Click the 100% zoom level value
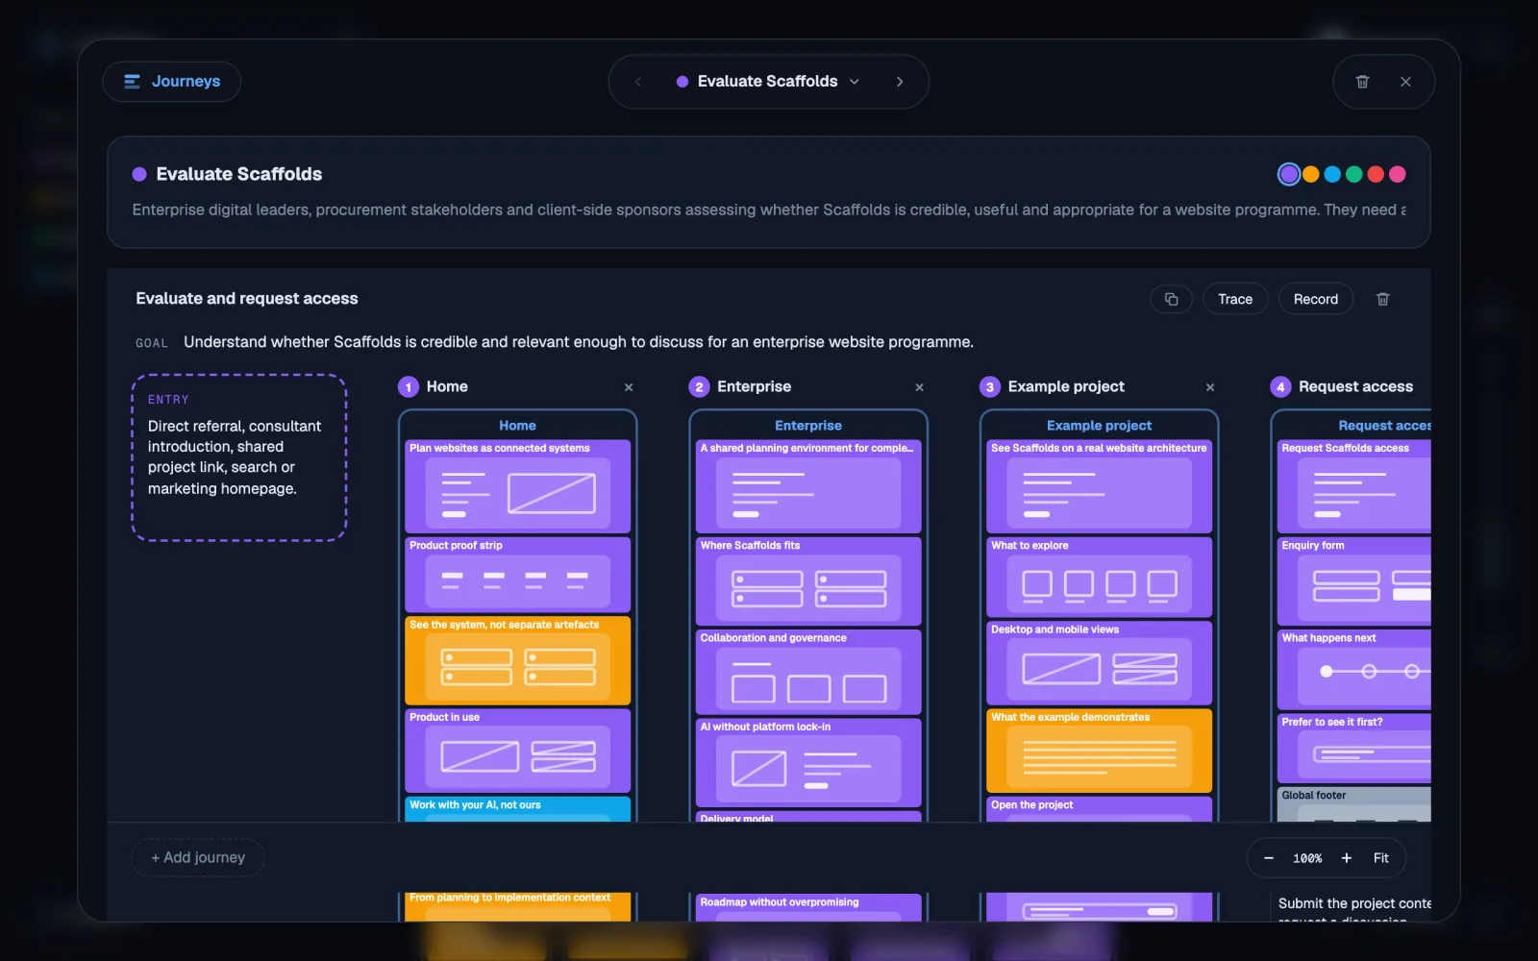This screenshot has height=961, width=1538. [x=1307, y=858]
